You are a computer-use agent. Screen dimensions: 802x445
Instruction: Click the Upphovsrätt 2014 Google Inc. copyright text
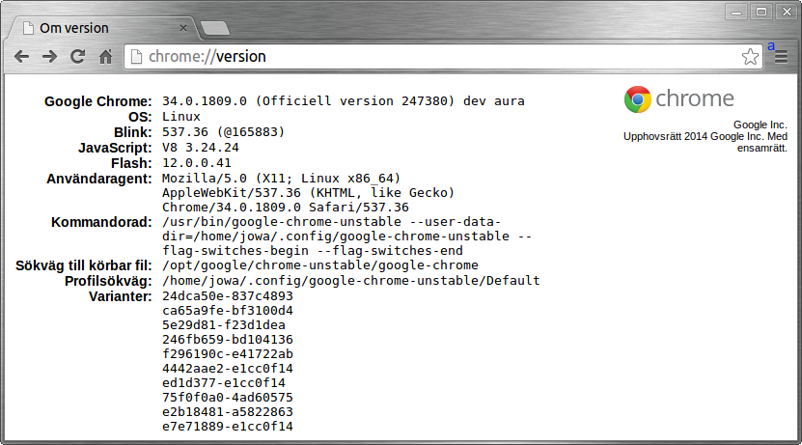point(705,142)
